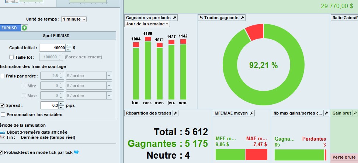Open wrench for Nb max gains/pertes panel

pyautogui.click(x=327, y=113)
